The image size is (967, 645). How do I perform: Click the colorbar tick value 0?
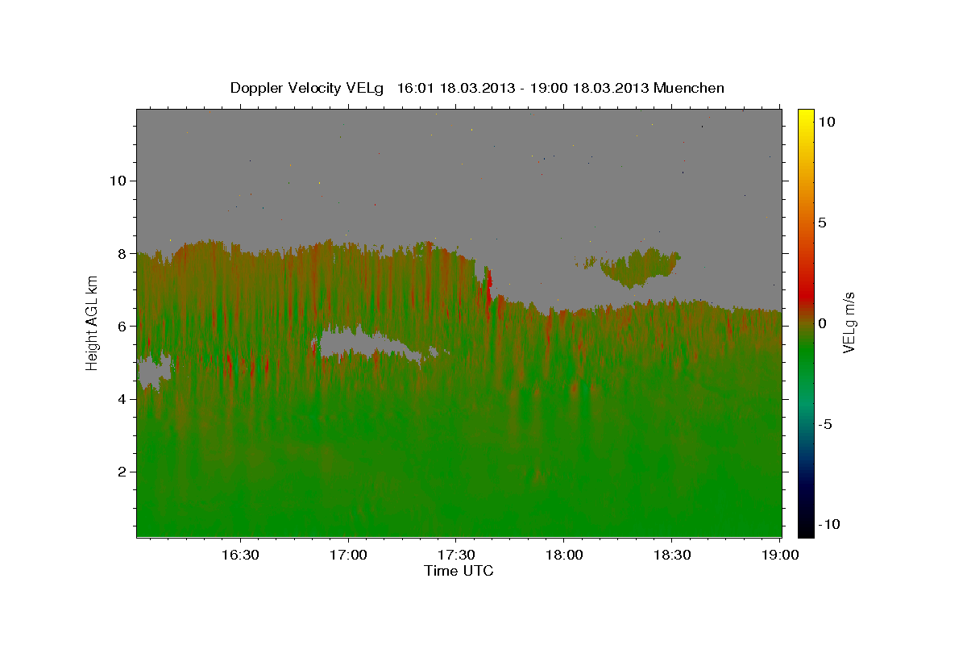[x=822, y=323]
